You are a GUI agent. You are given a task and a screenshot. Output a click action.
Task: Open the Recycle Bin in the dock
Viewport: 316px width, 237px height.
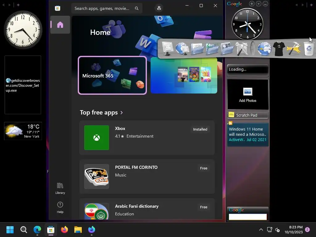[x=309, y=48]
